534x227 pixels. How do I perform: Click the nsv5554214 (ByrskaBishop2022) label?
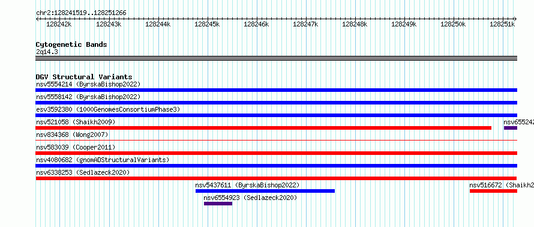coord(88,84)
